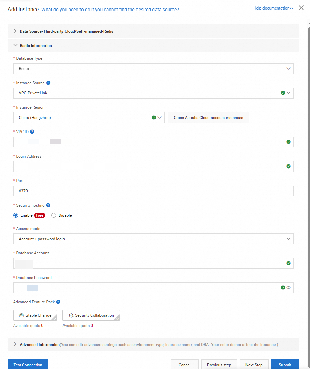Click the VPC ID green validation check

(289, 142)
